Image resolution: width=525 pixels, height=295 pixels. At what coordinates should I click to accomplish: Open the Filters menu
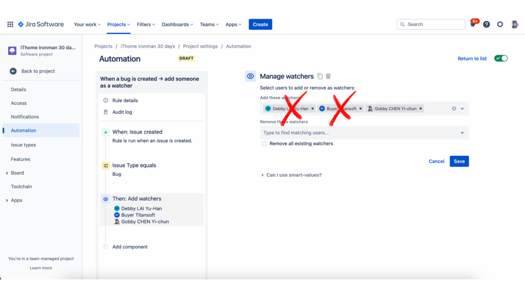pos(146,25)
